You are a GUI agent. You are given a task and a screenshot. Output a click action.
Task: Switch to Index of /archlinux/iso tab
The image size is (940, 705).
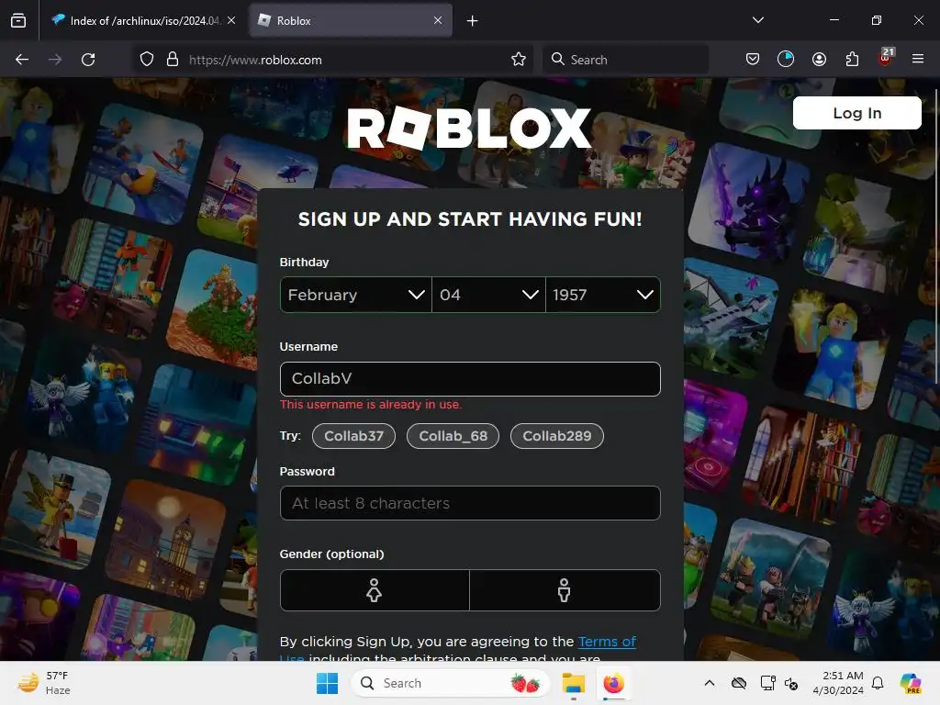(144, 20)
